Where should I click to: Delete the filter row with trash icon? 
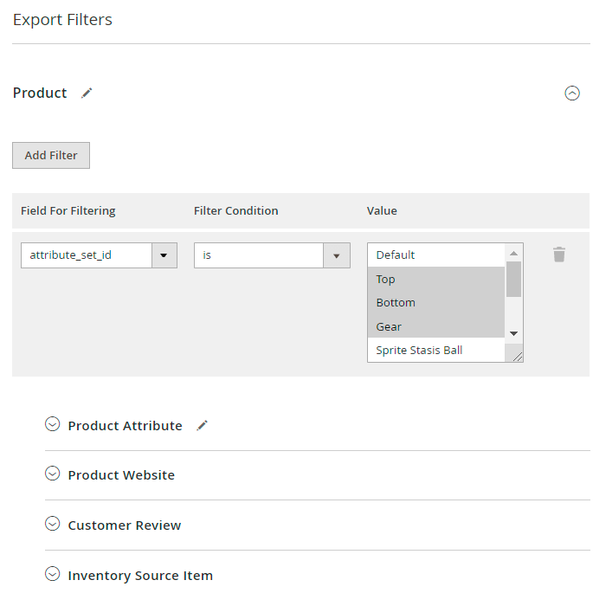559,255
